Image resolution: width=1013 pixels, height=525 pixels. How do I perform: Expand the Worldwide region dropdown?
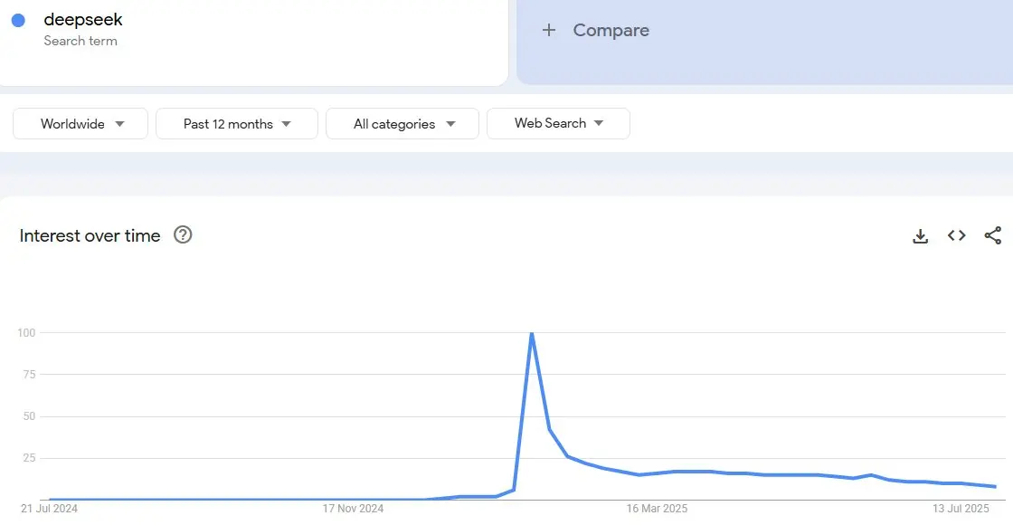pos(80,123)
